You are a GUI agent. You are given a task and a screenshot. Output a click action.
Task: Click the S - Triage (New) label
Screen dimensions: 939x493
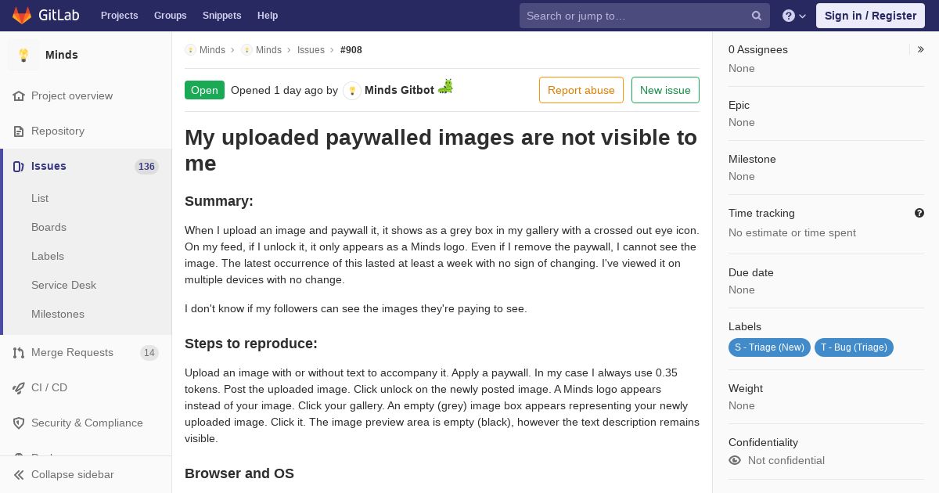(769, 347)
